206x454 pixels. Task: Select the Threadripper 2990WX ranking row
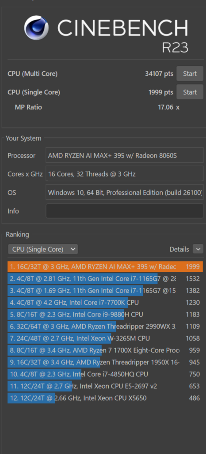105,326
